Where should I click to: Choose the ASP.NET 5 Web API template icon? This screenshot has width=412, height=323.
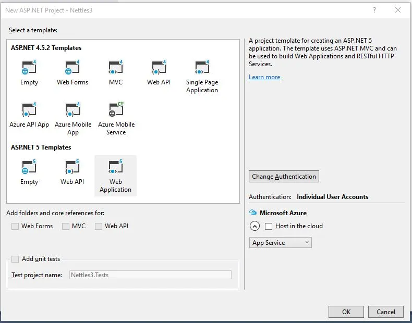(72, 167)
